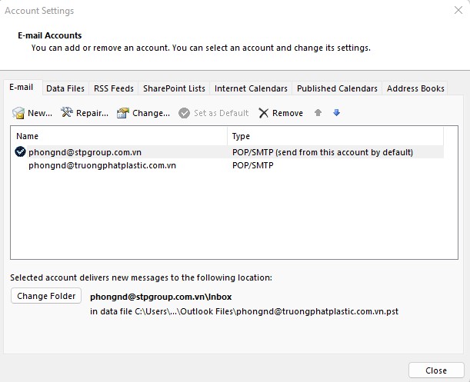Click default account checkmark beside phongnd@stpgroup.com.vn
470x382 pixels.
pos(20,152)
